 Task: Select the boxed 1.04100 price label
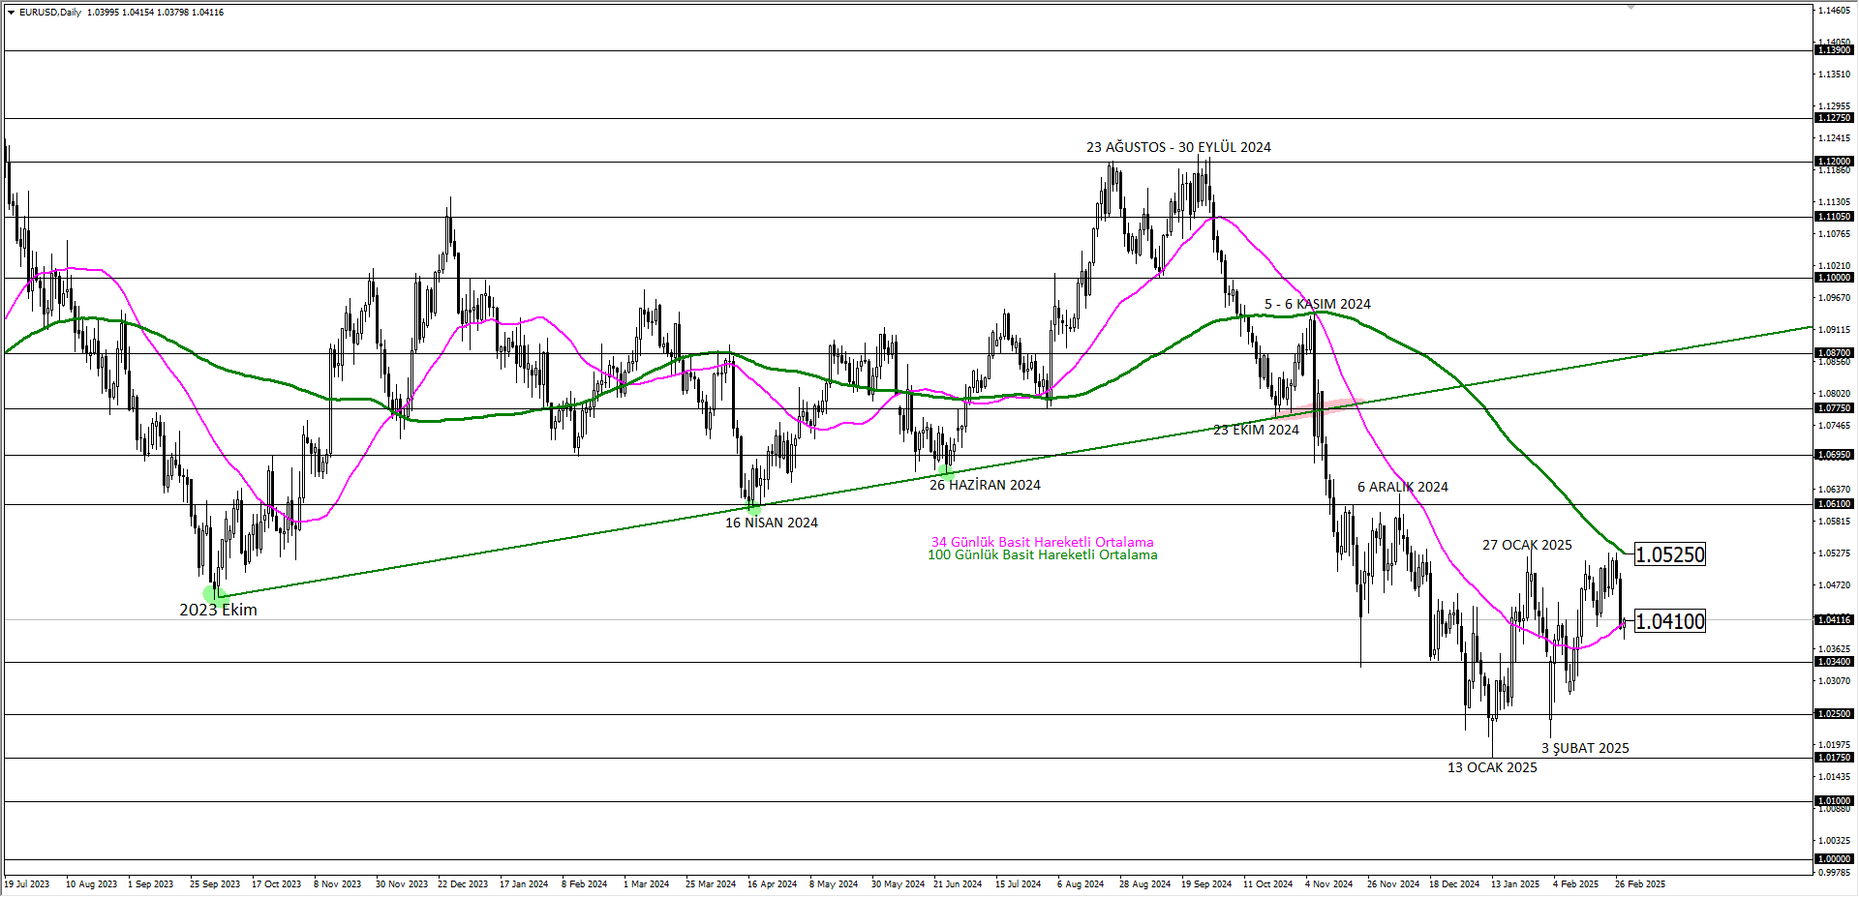click(x=1670, y=621)
